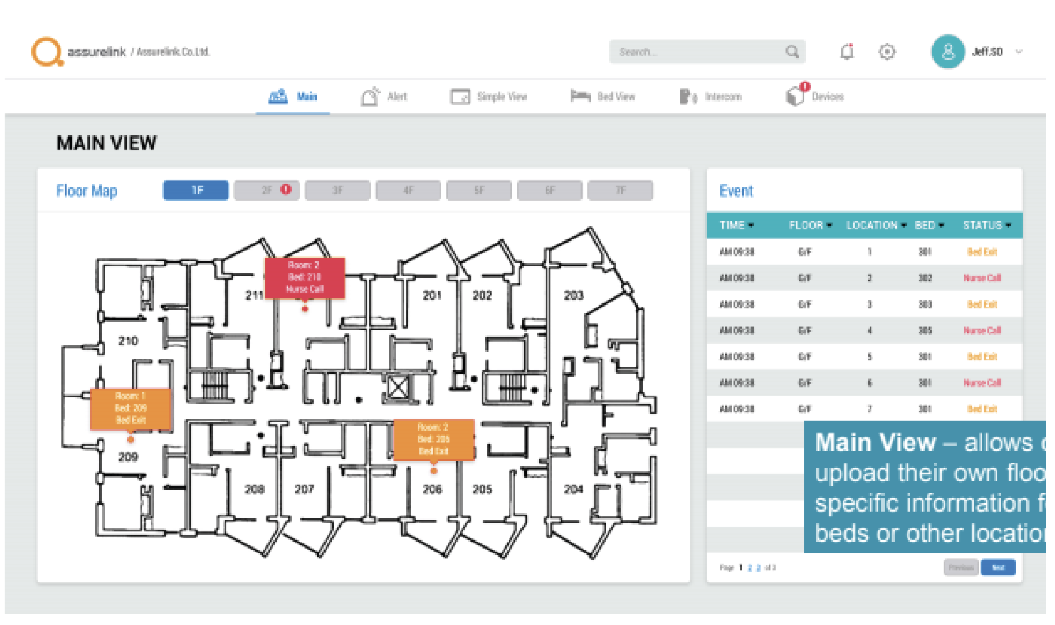Open the STATUS column filter dropdown

coord(1008,226)
